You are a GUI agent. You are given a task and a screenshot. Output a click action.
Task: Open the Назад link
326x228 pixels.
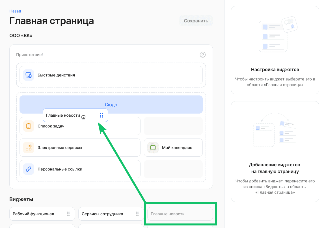(15, 11)
